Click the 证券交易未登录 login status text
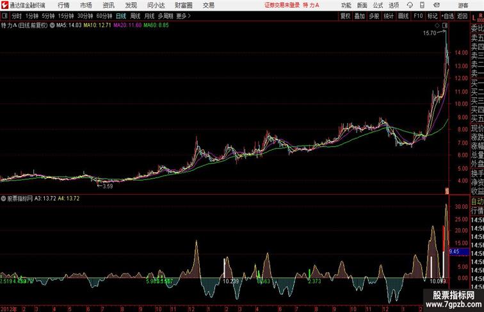This screenshot has width=484, height=312. pyautogui.click(x=282, y=5)
